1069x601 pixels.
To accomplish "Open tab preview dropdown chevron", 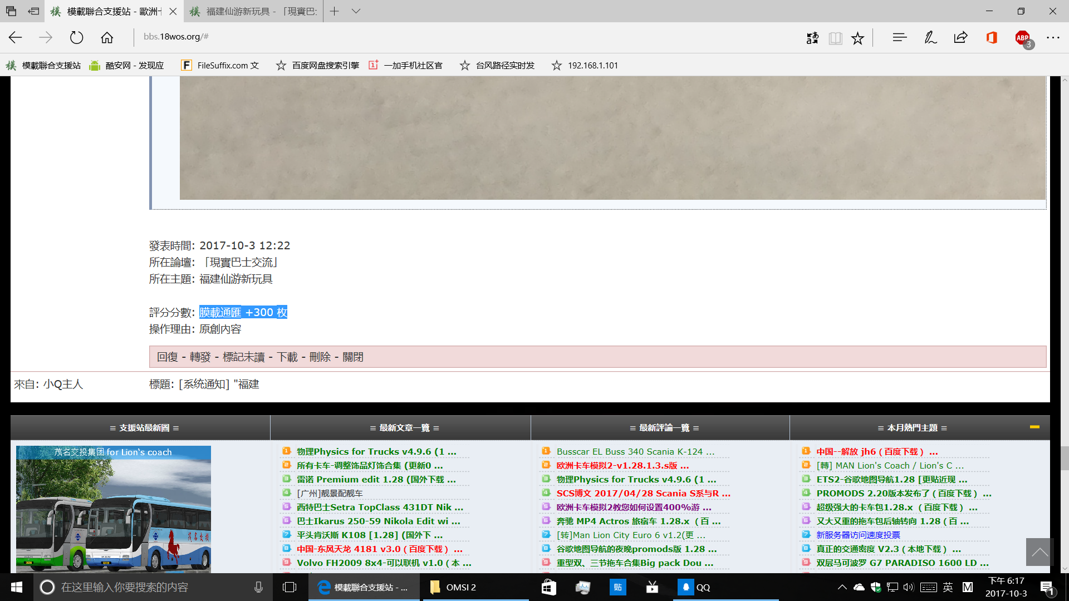I will [356, 11].
